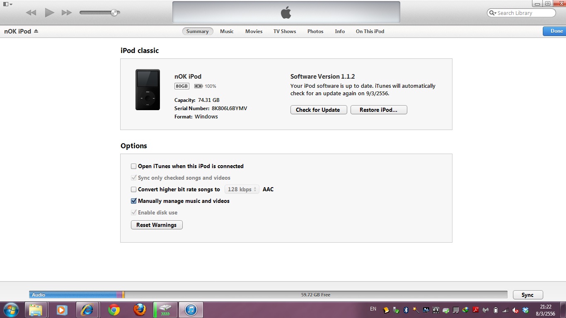Click the drive transfer progress taskbar icon
The image size is (566, 318).
coord(165,310)
